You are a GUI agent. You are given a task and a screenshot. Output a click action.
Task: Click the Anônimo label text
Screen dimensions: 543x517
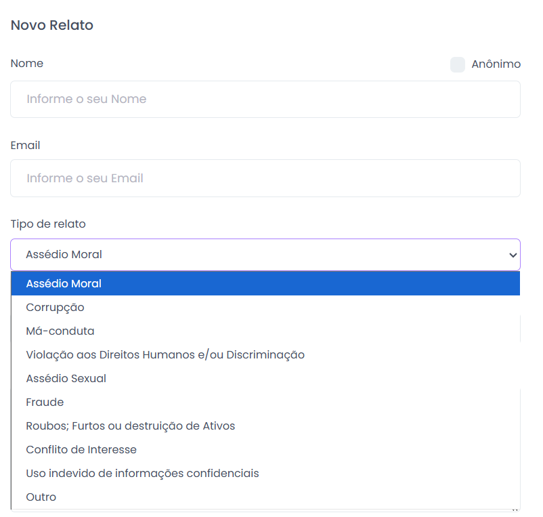pos(496,64)
